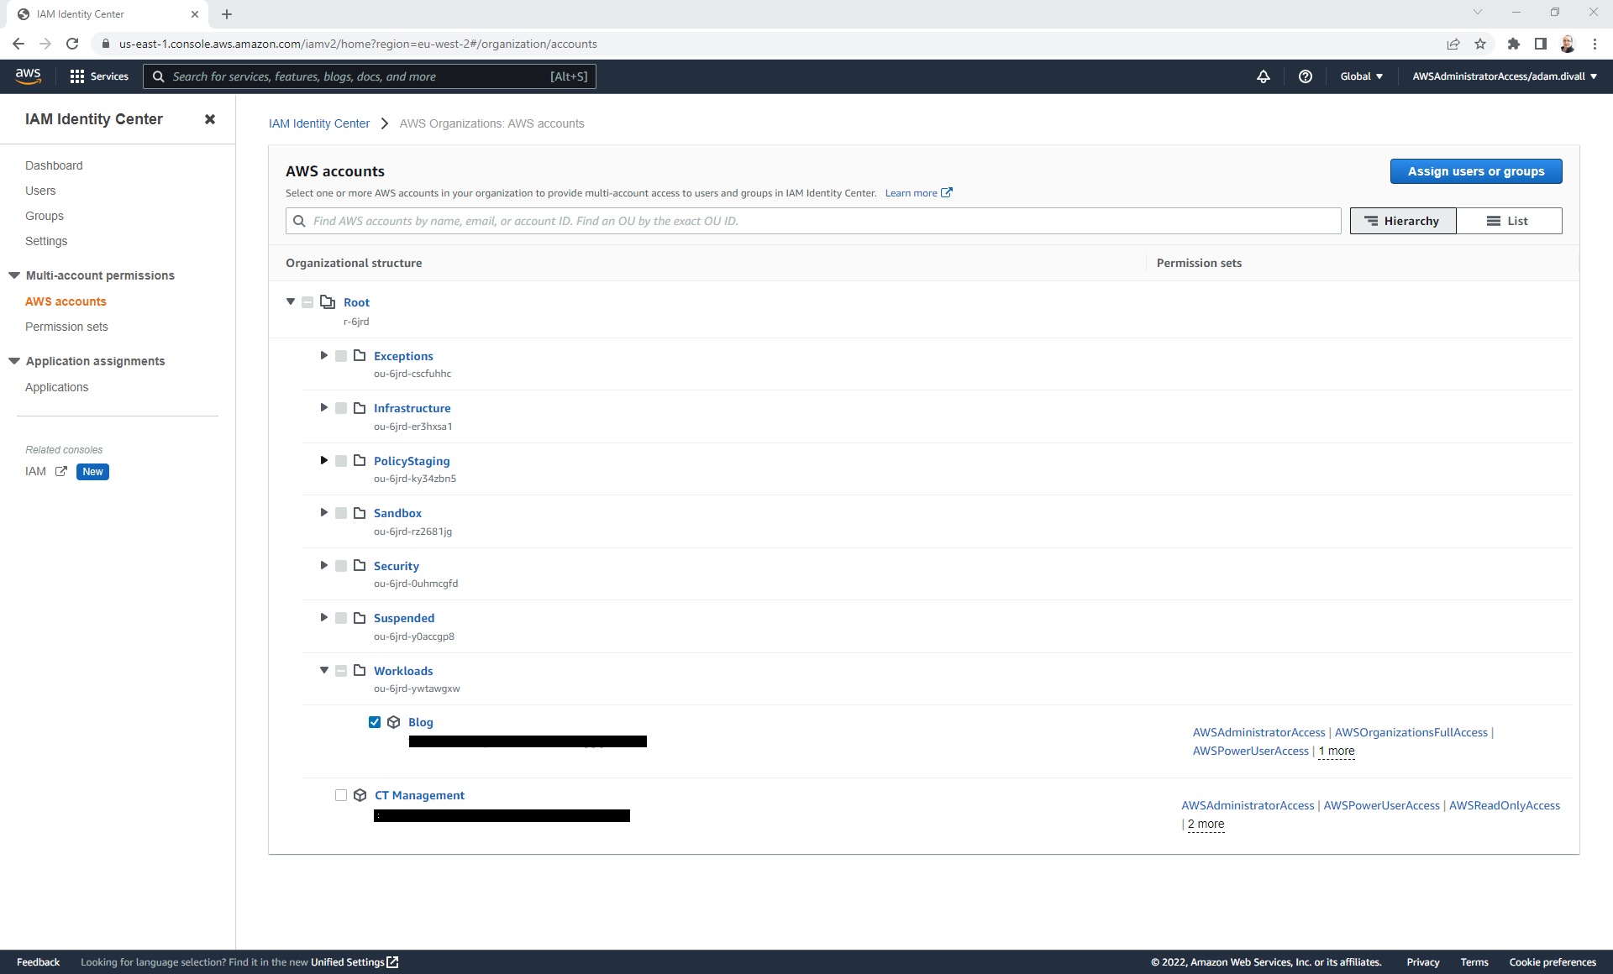Open the Permission sets section in sidebar
This screenshot has height=974, width=1613.
pos(66,327)
